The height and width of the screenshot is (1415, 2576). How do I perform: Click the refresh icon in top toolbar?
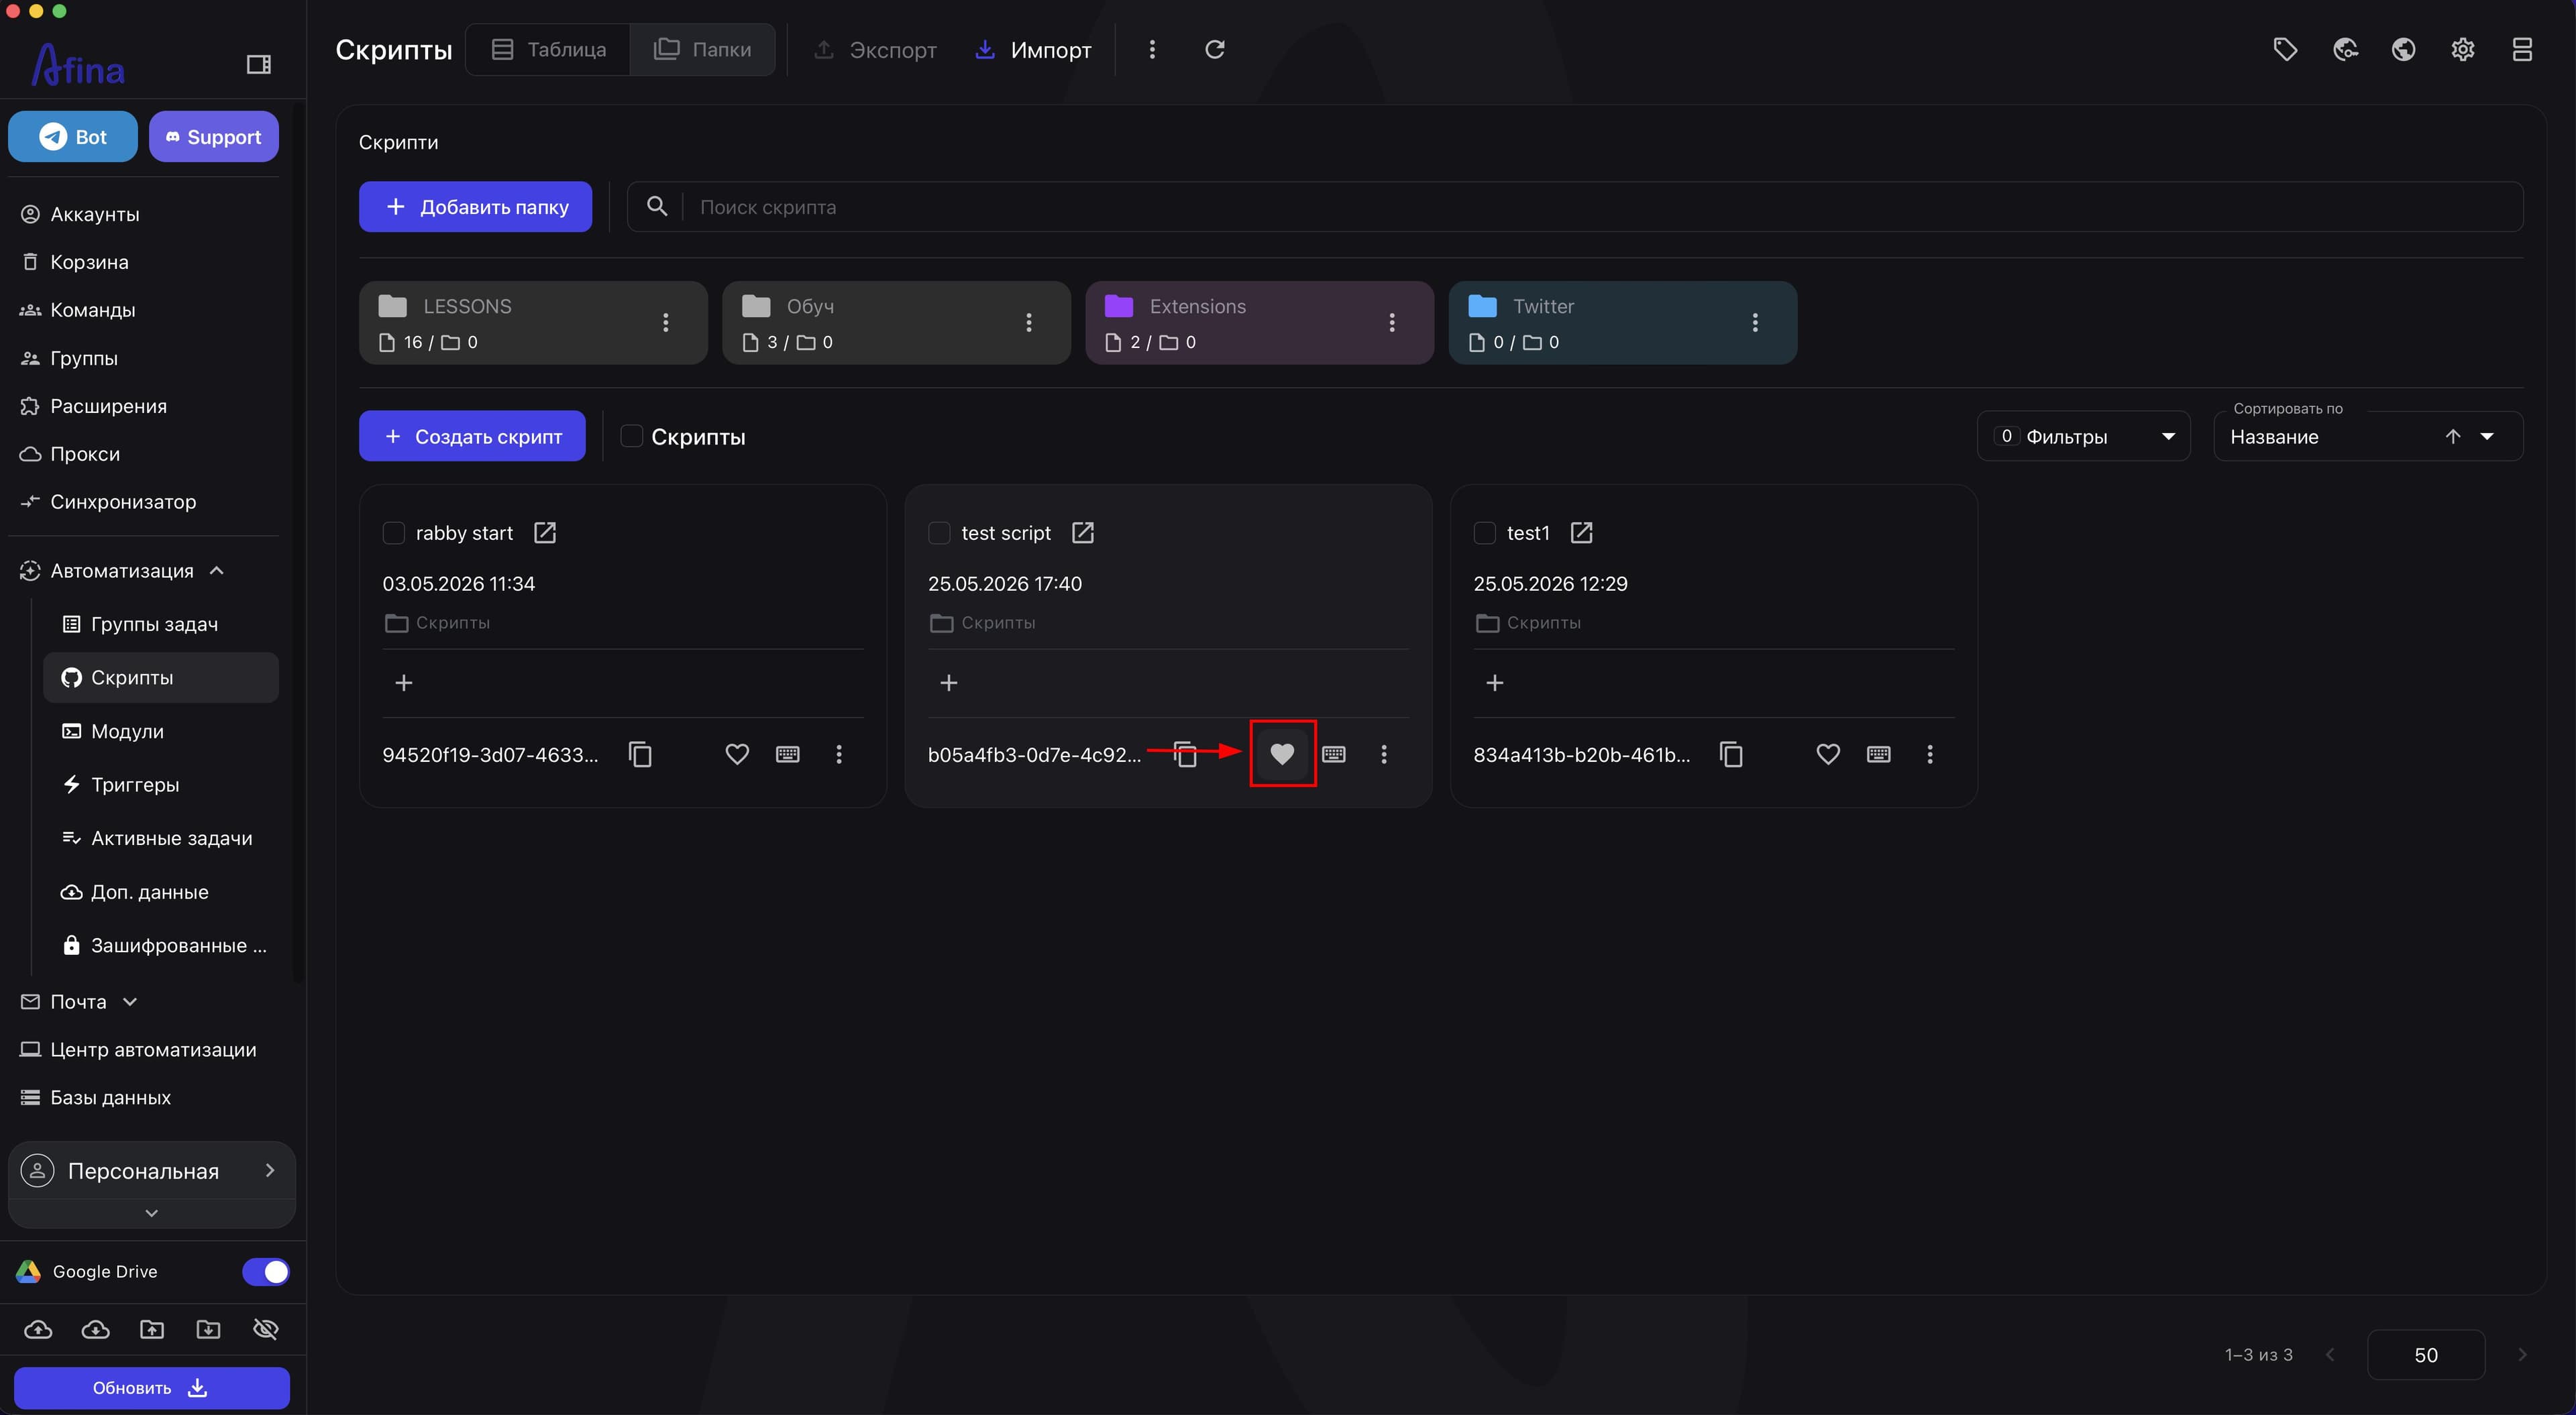(1214, 49)
